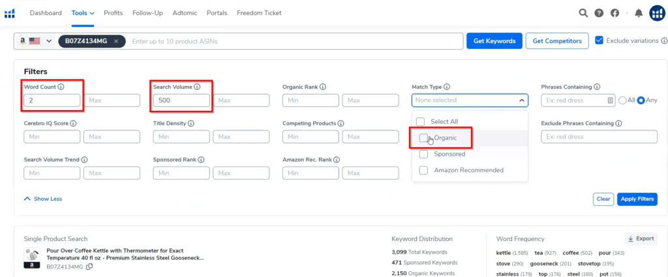Screen dimensions: 668x277
Task: Click the Cerebro IQ Score Min field
Action: pos(52,137)
